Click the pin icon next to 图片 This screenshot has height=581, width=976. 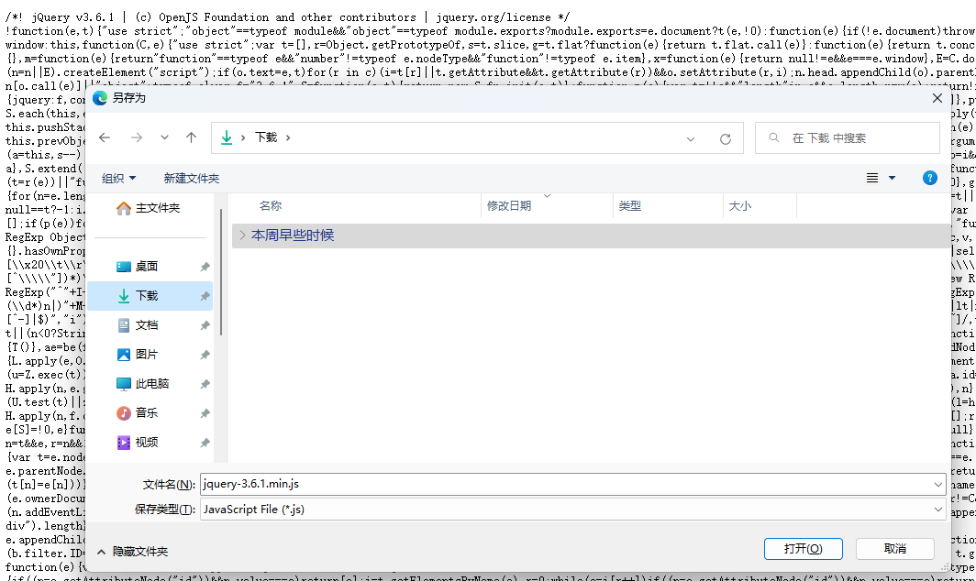[205, 356]
